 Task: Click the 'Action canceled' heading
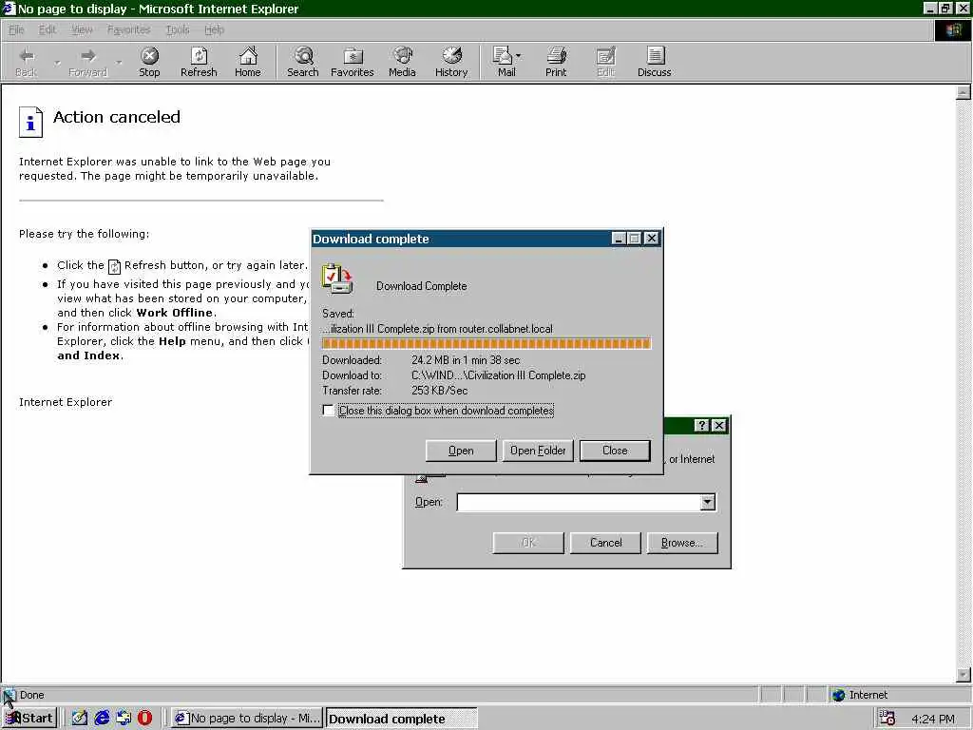pyautogui.click(x=117, y=117)
